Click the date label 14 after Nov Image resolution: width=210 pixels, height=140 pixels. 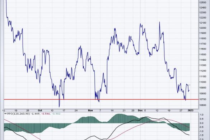point(112,111)
